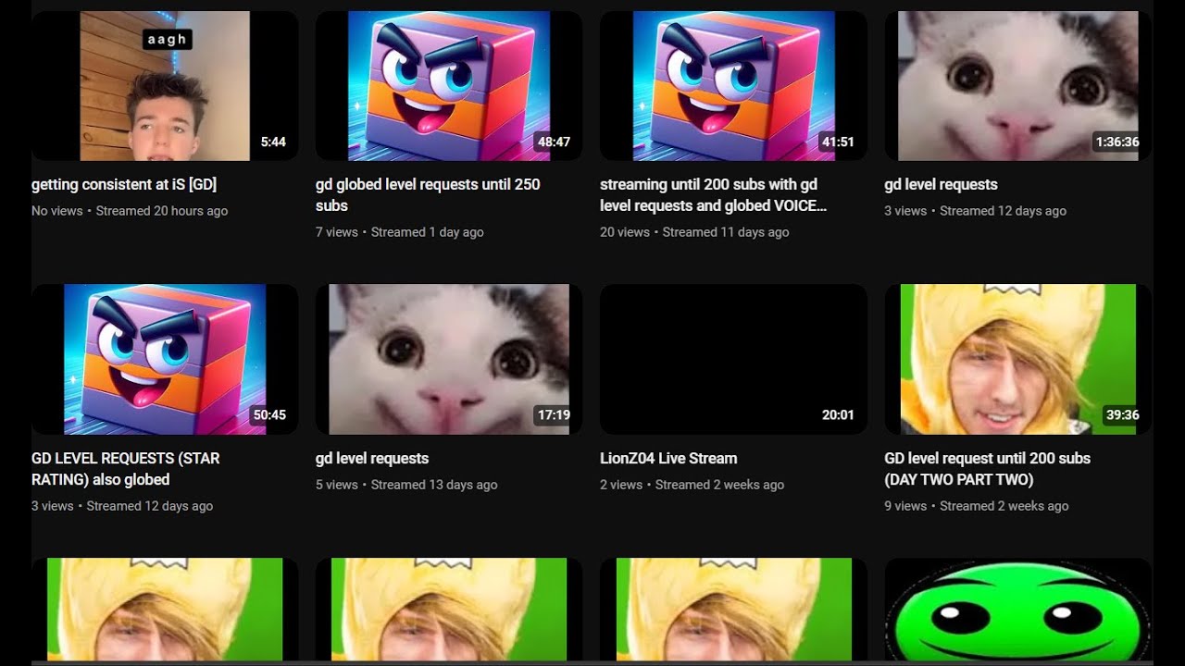The image size is (1185, 666).
Task: Open the 'getting consistent at iS [GD]' video thumbnail
Action: (165, 86)
